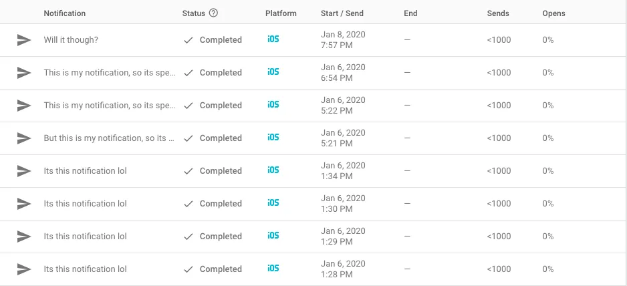Click the iOS icon in the 1:30 PM row

pos(273,203)
